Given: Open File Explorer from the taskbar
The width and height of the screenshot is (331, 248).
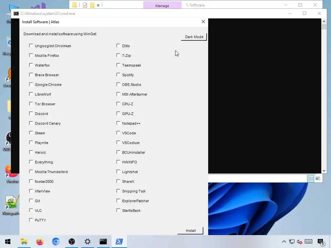Looking at the screenshot, I should pyautogui.click(x=24, y=242).
